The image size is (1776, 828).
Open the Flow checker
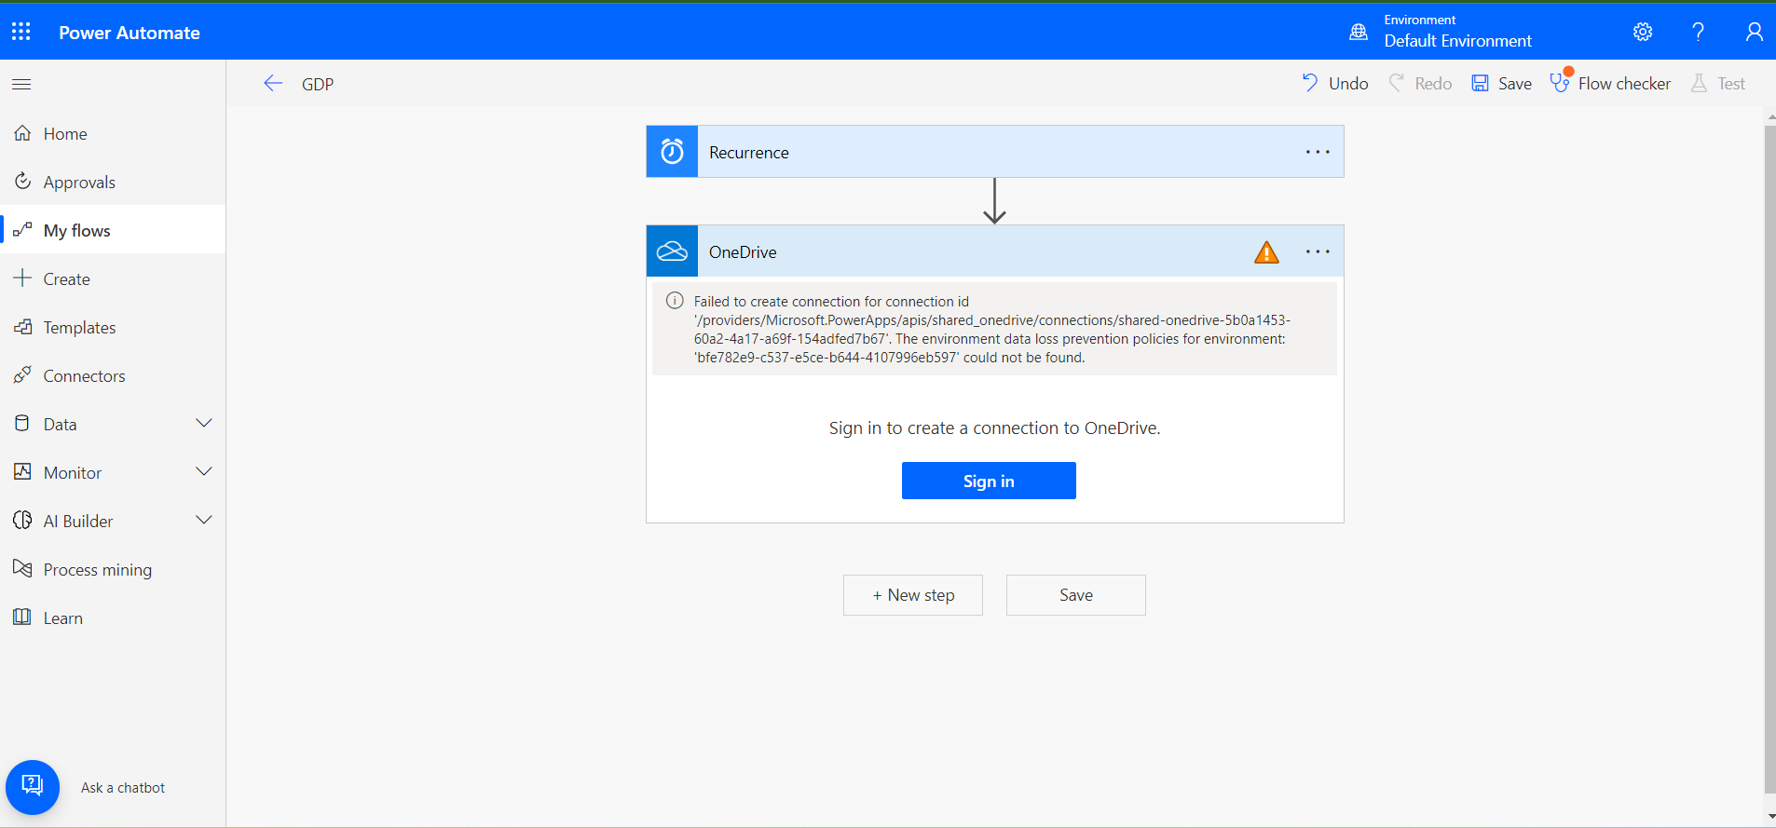click(1610, 84)
